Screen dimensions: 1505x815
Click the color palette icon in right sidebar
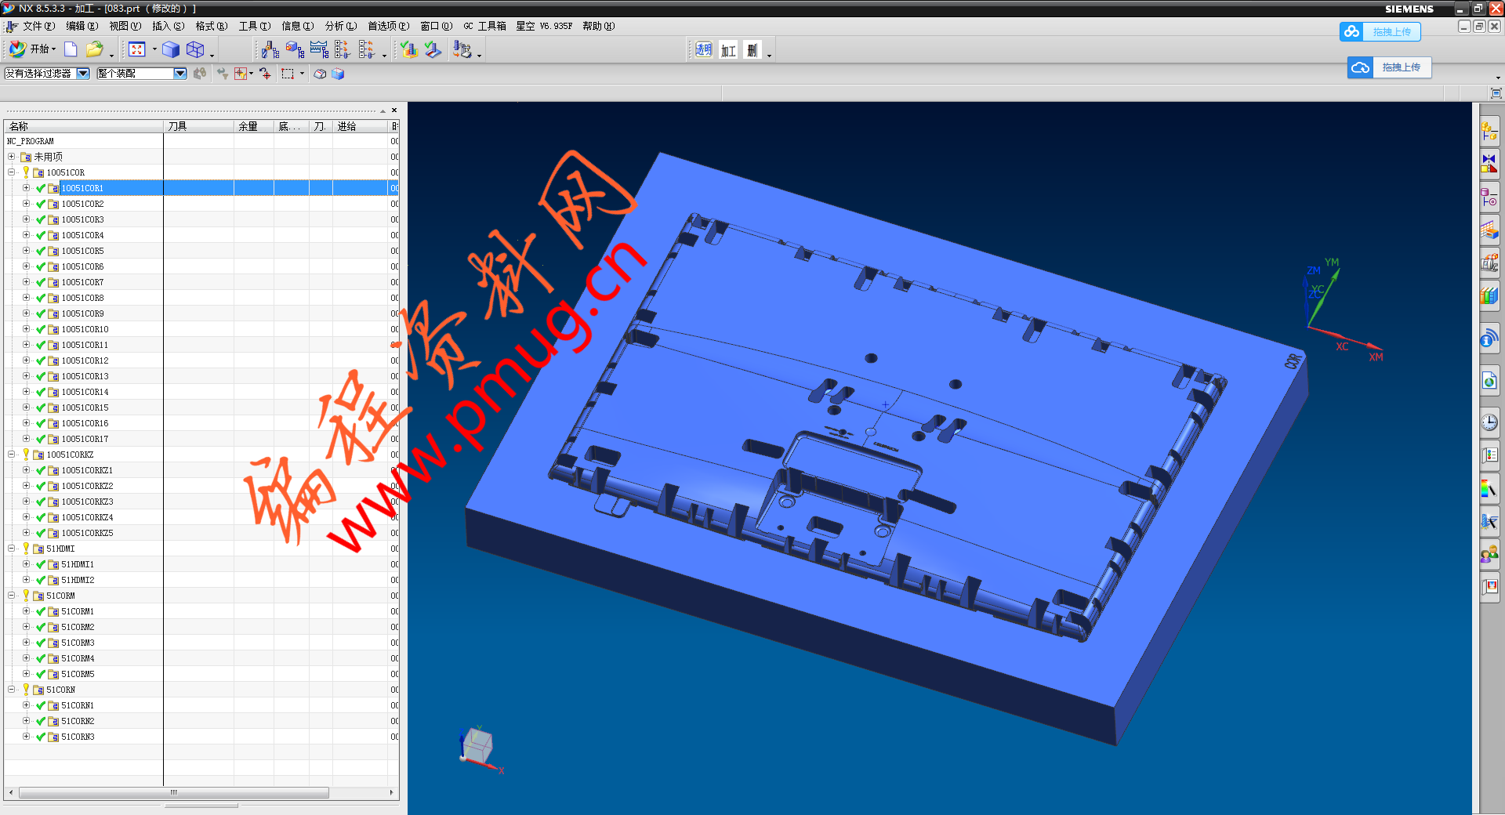pos(1489,489)
